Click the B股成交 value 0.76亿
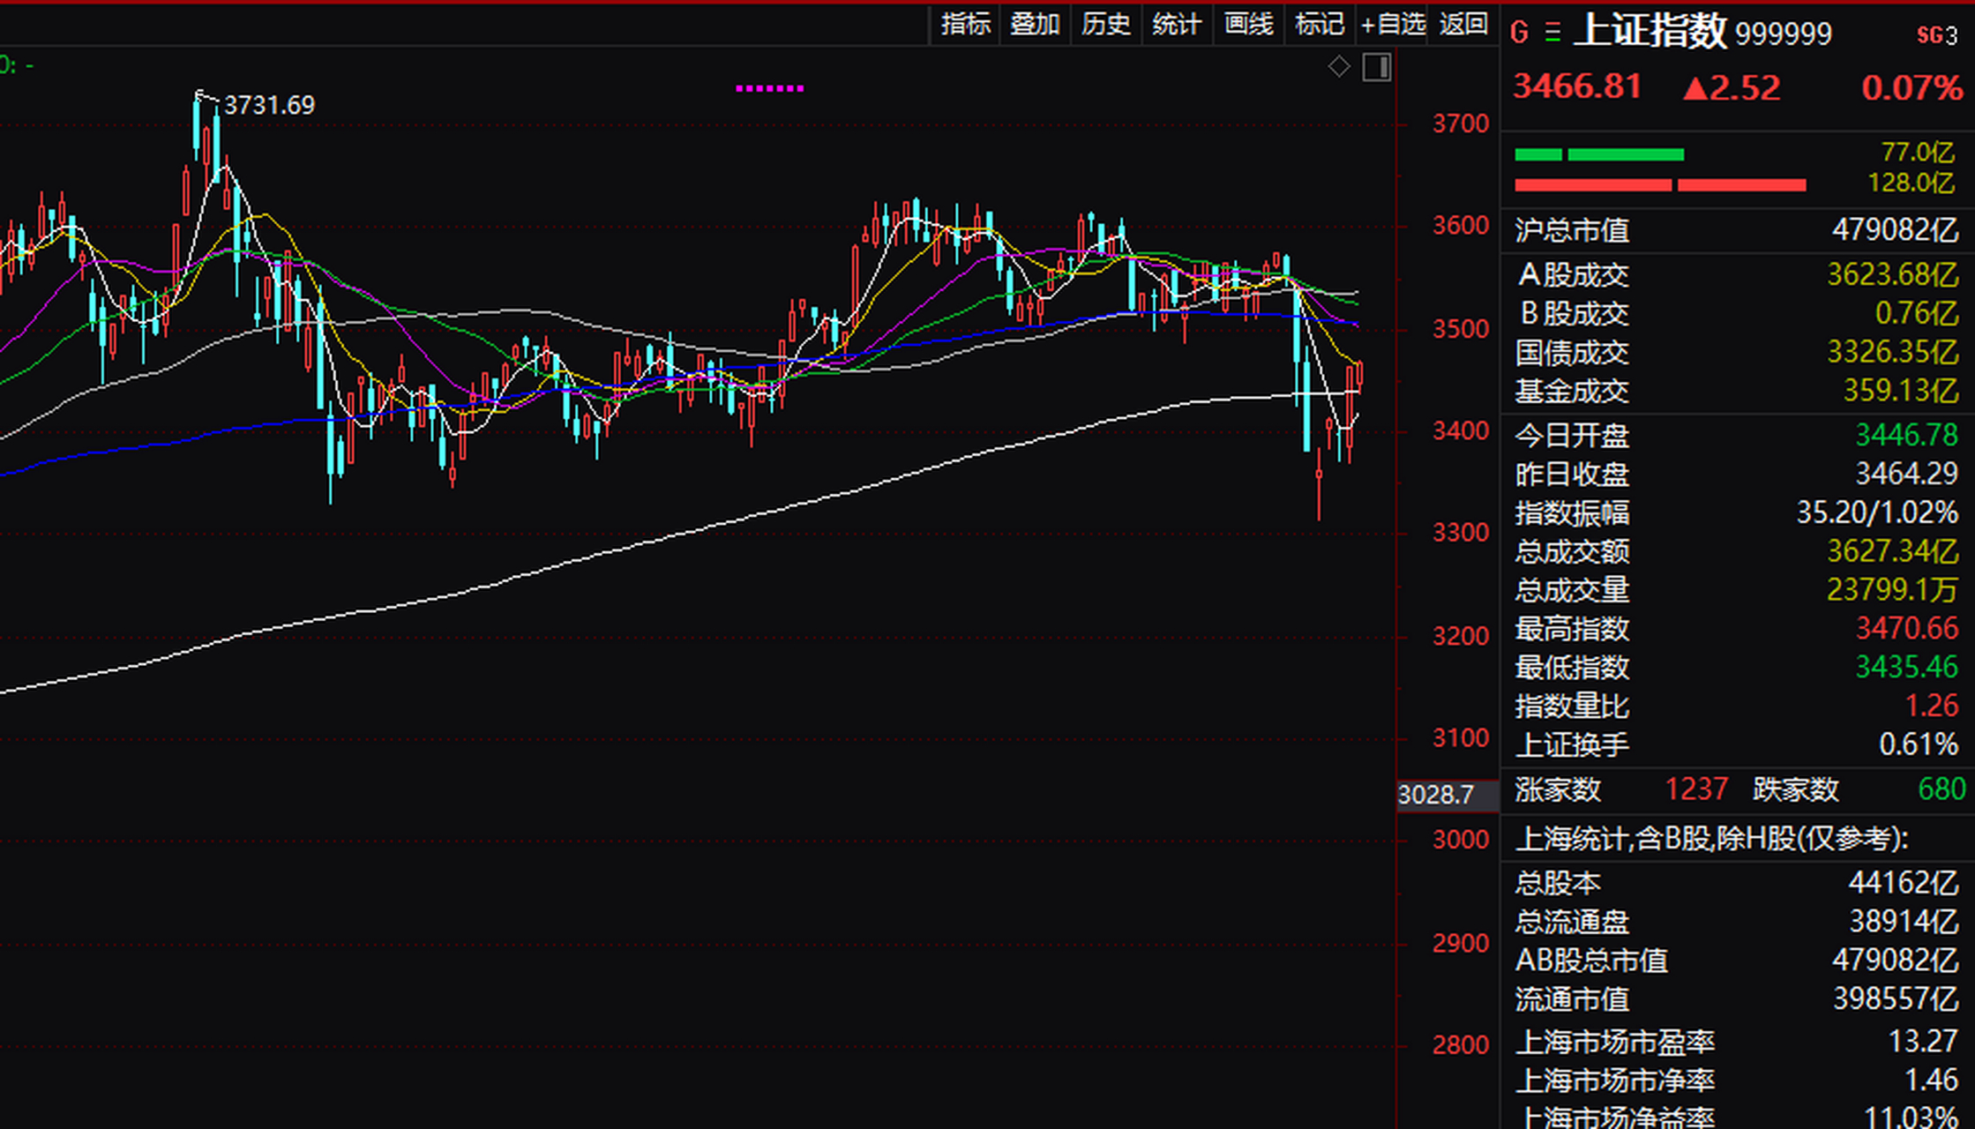Screen dimensions: 1975x1129 click(x=1916, y=313)
